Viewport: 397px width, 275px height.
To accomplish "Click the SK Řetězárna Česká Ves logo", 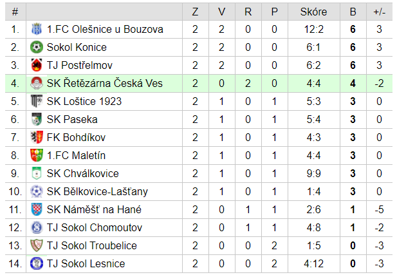I will click(37, 83).
